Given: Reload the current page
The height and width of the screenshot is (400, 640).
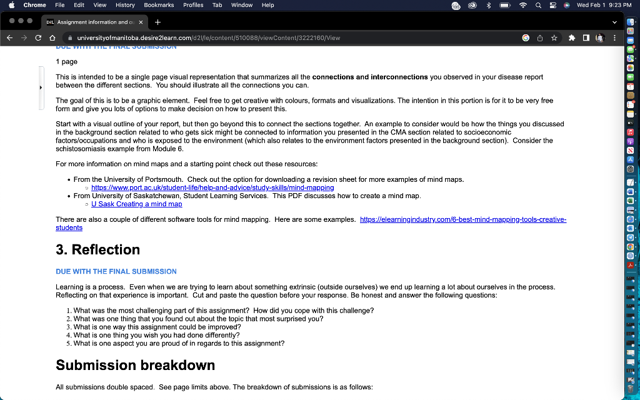Looking at the screenshot, I should (x=38, y=37).
